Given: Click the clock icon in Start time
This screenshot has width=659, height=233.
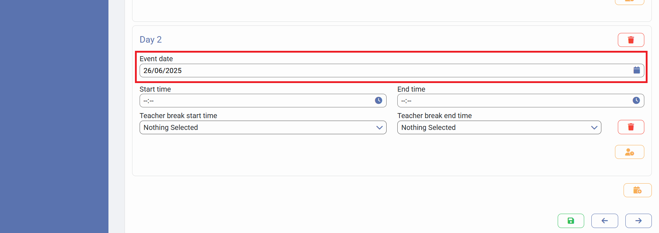Looking at the screenshot, I should coord(378,101).
